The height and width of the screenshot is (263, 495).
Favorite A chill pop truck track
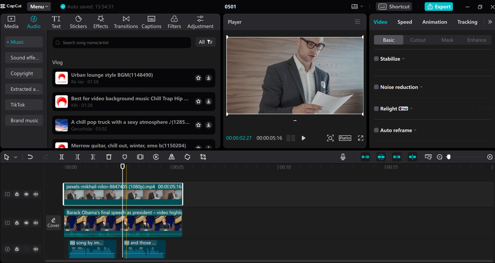[198, 125]
